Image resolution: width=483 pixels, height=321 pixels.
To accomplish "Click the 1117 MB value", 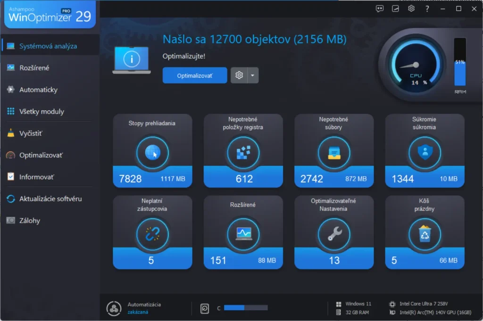I will click(x=173, y=179).
